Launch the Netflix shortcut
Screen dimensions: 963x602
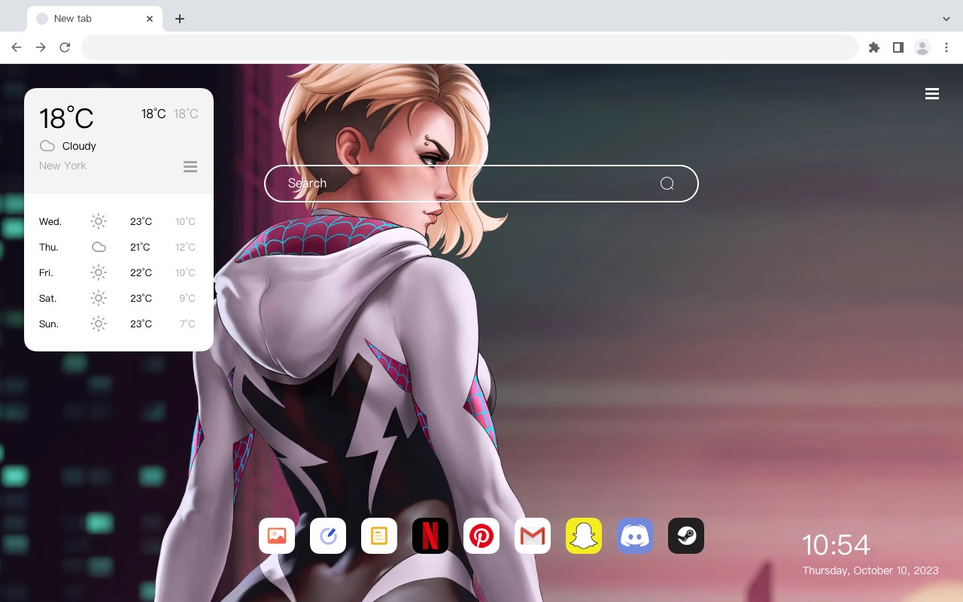click(430, 536)
